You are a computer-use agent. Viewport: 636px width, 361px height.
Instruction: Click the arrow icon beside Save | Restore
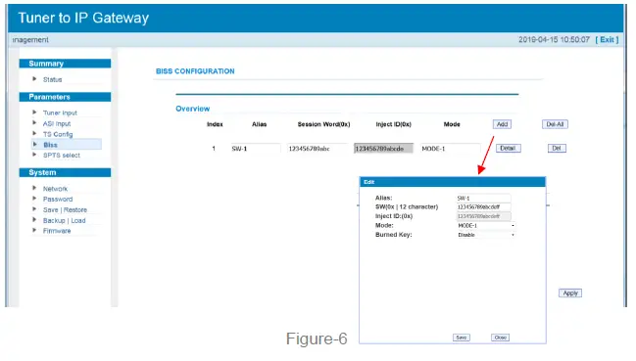pyautogui.click(x=34, y=209)
